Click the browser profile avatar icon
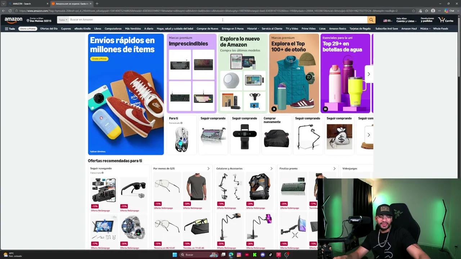The width and height of the screenshot is (461, 259). [x=433, y=11]
